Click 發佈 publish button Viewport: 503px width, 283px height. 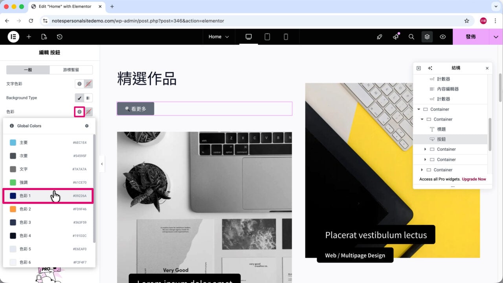coord(471,37)
